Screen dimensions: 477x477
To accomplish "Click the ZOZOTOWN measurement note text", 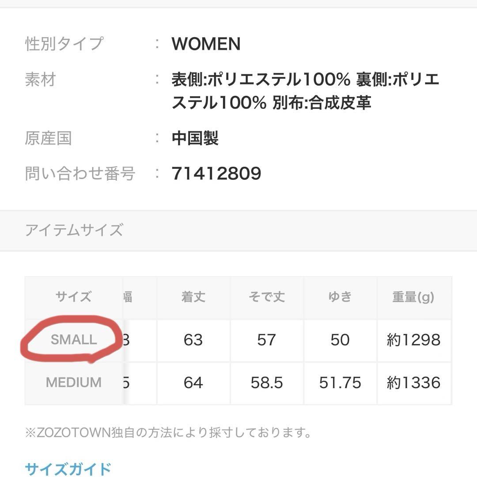I will [x=168, y=432].
